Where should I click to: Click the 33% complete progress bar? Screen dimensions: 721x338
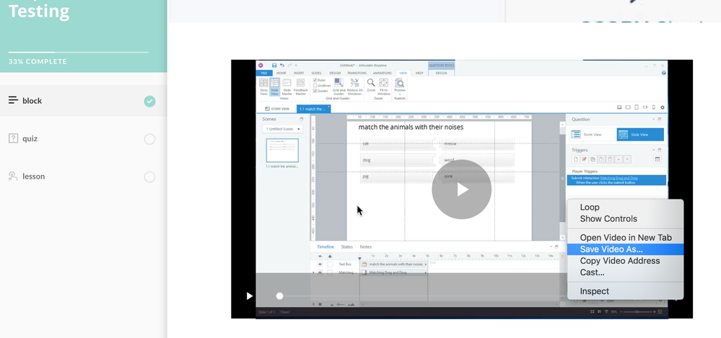point(78,53)
